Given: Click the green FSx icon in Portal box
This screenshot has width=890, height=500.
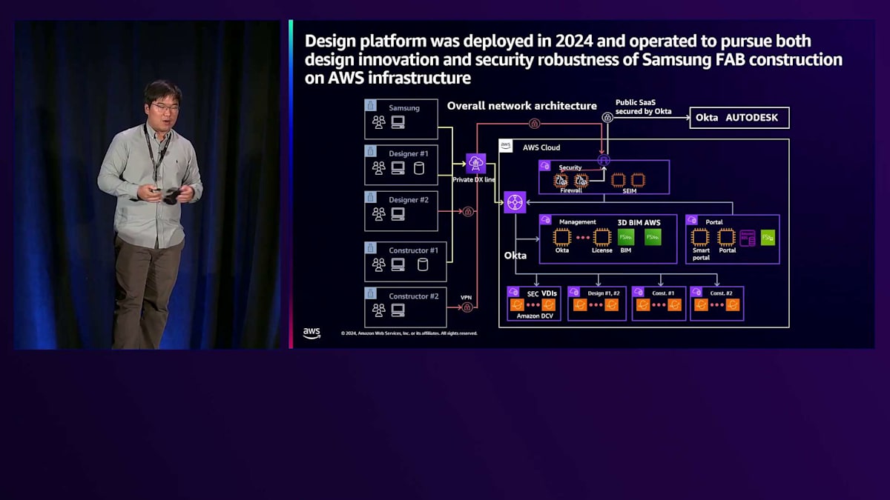Looking at the screenshot, I should coord(768,238).
